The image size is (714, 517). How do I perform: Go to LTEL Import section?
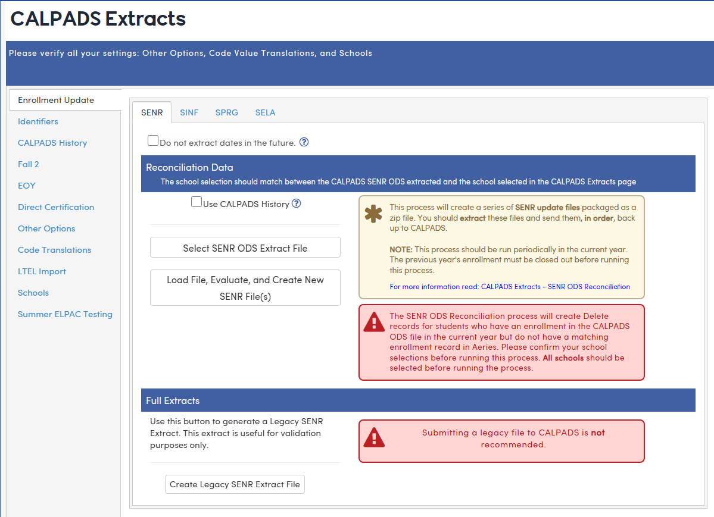(42, 271)
